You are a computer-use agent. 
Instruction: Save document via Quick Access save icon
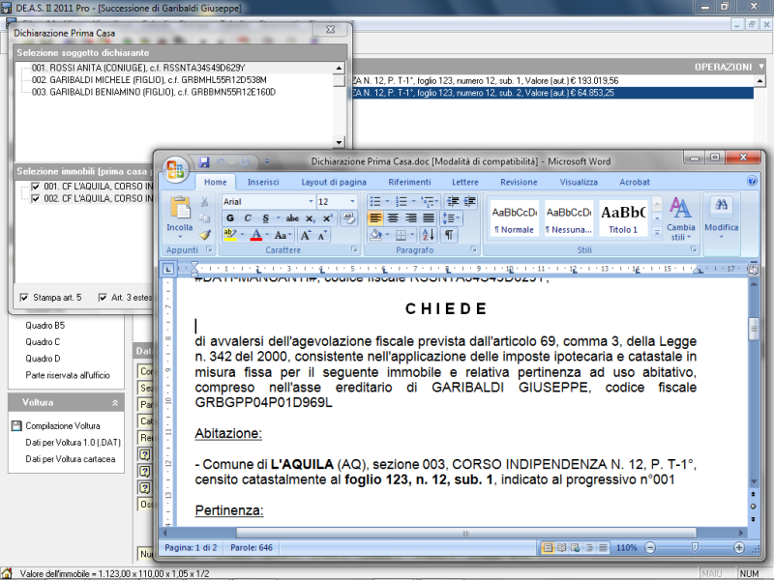204,161
